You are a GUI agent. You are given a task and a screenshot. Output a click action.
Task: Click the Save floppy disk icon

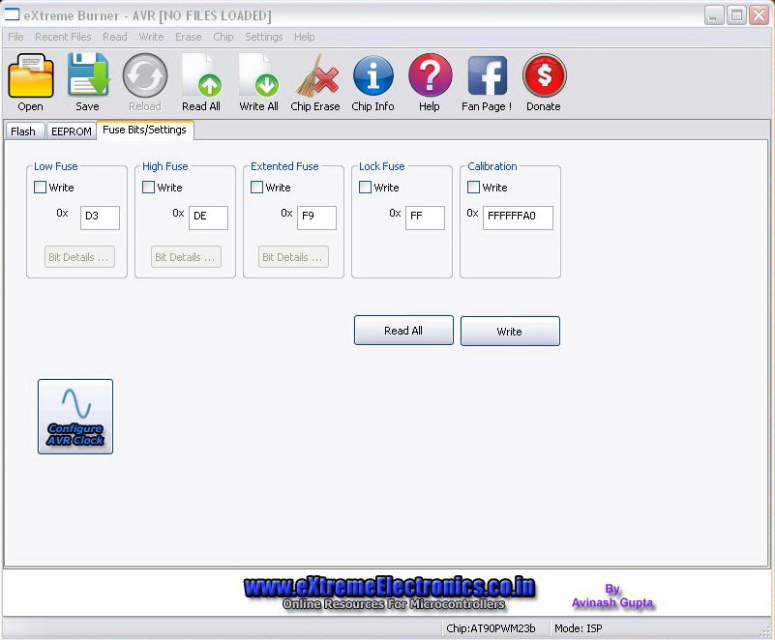point(88,74)
